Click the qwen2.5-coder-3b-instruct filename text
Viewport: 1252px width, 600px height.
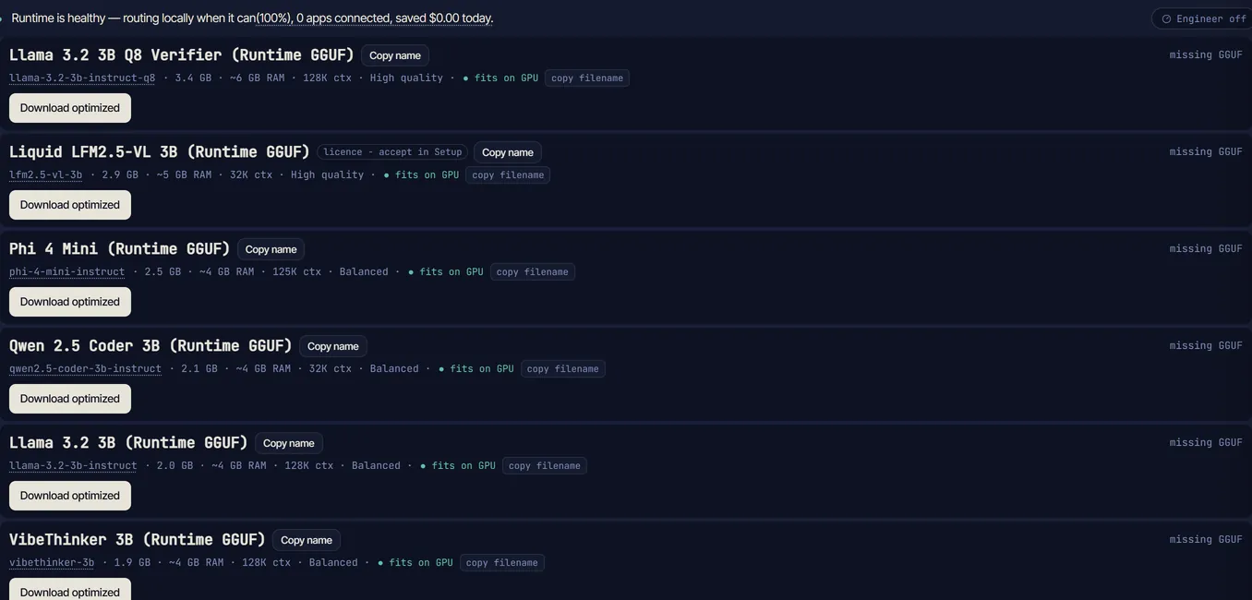[x=85, y=369]
